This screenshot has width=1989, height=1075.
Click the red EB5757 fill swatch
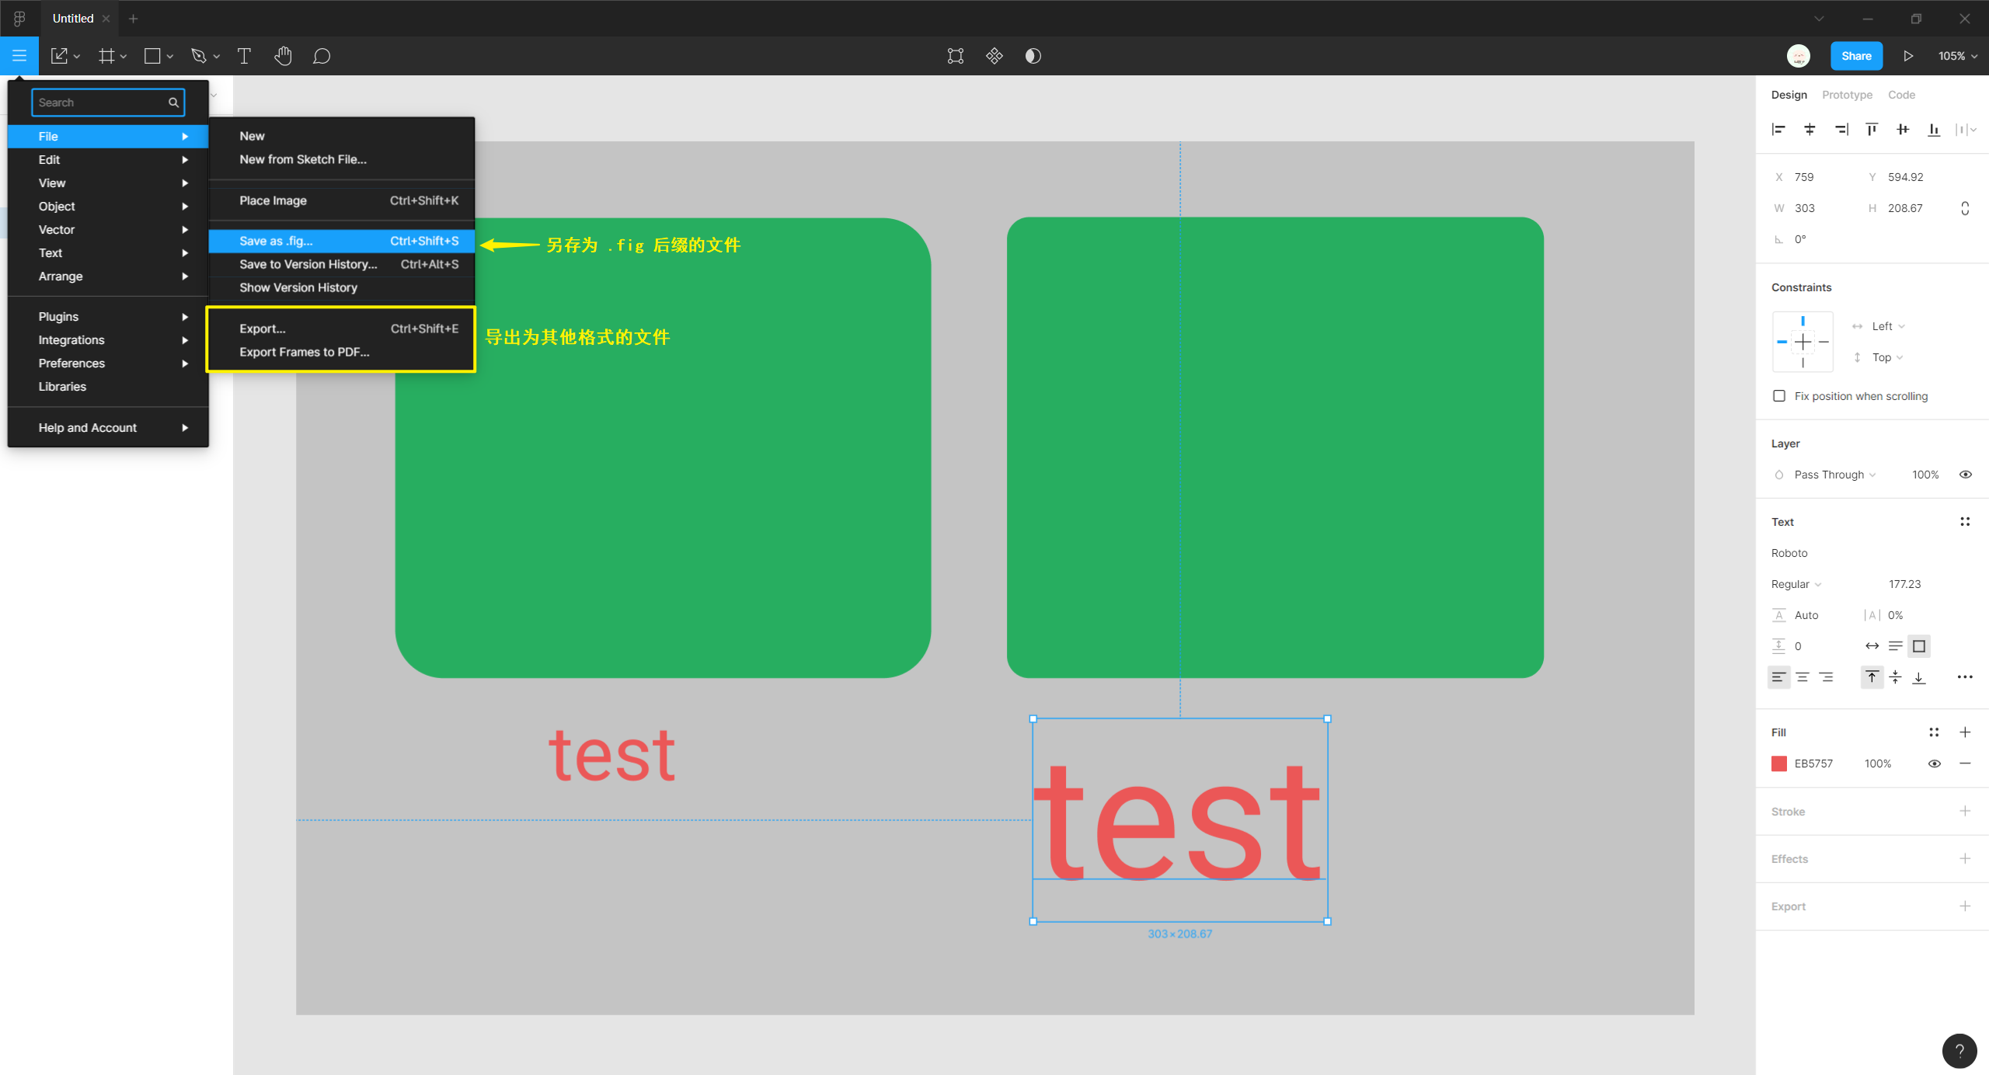click(x=1778, y=764)
